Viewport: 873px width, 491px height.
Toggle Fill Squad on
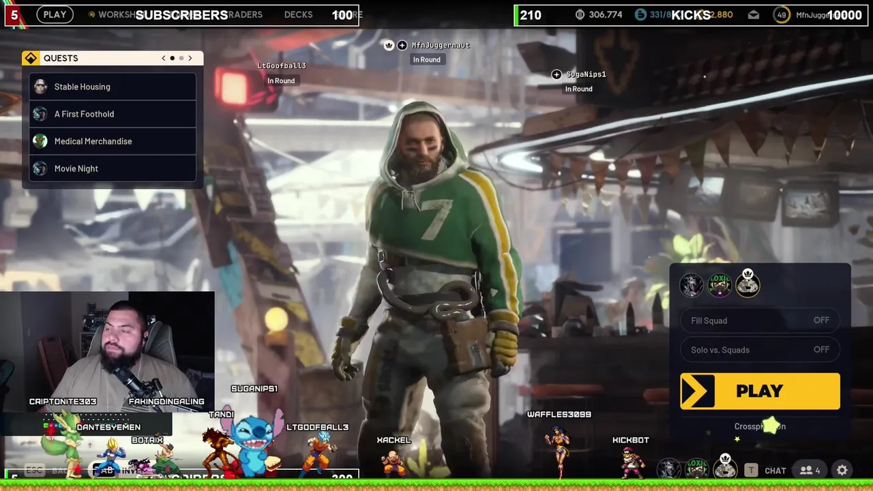[x=760, y=321]
